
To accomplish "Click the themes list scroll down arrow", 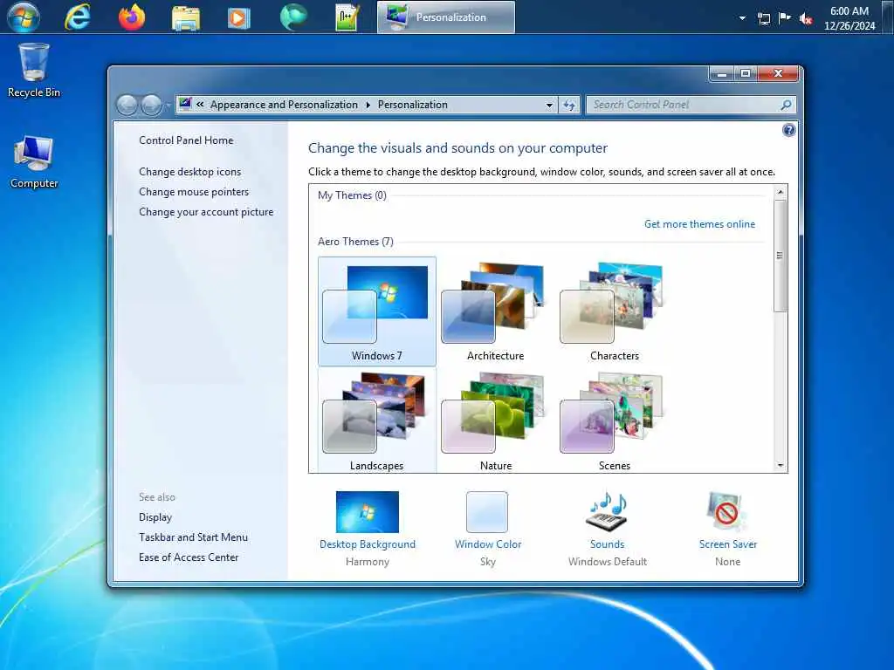I will (780, 466).
